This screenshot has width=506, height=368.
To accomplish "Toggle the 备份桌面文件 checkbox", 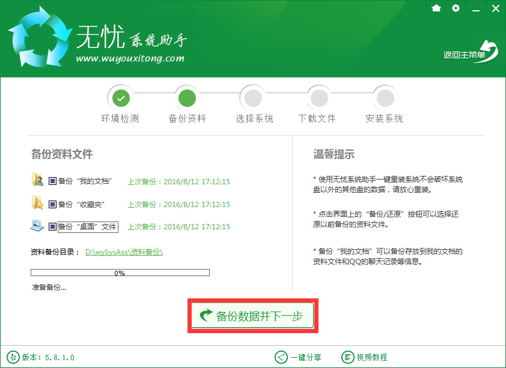I will 51,226.
